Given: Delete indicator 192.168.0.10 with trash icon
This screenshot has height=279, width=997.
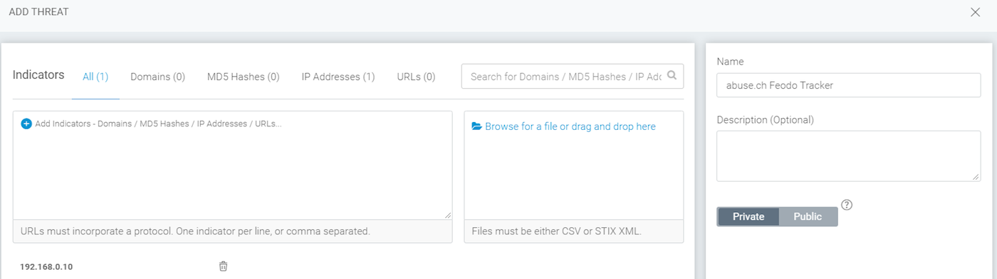Looking at the screenshot, I should 223,266.
